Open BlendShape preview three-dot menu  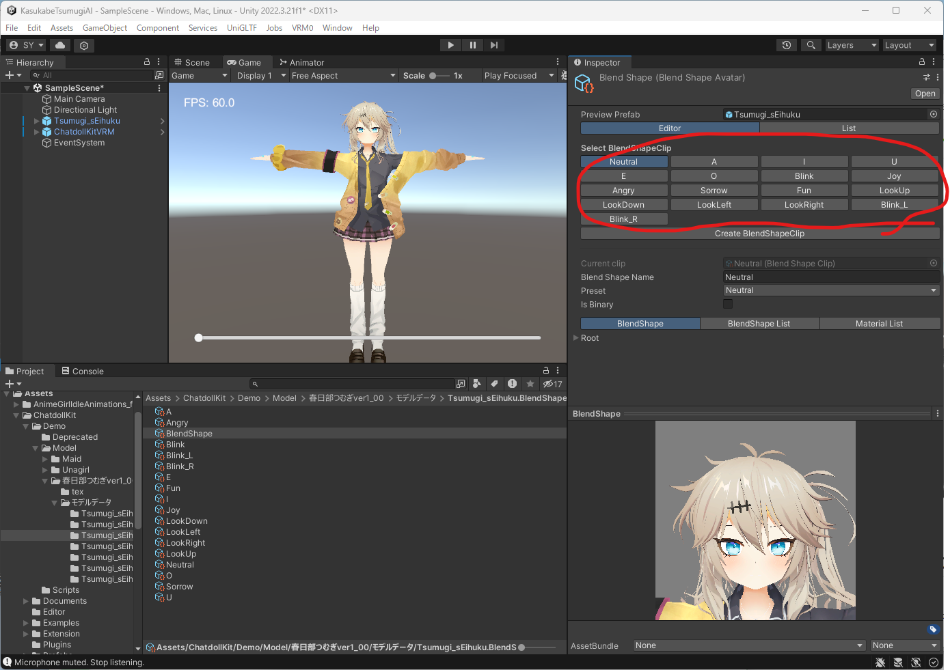pyautogui.click(x=938, y=414)
